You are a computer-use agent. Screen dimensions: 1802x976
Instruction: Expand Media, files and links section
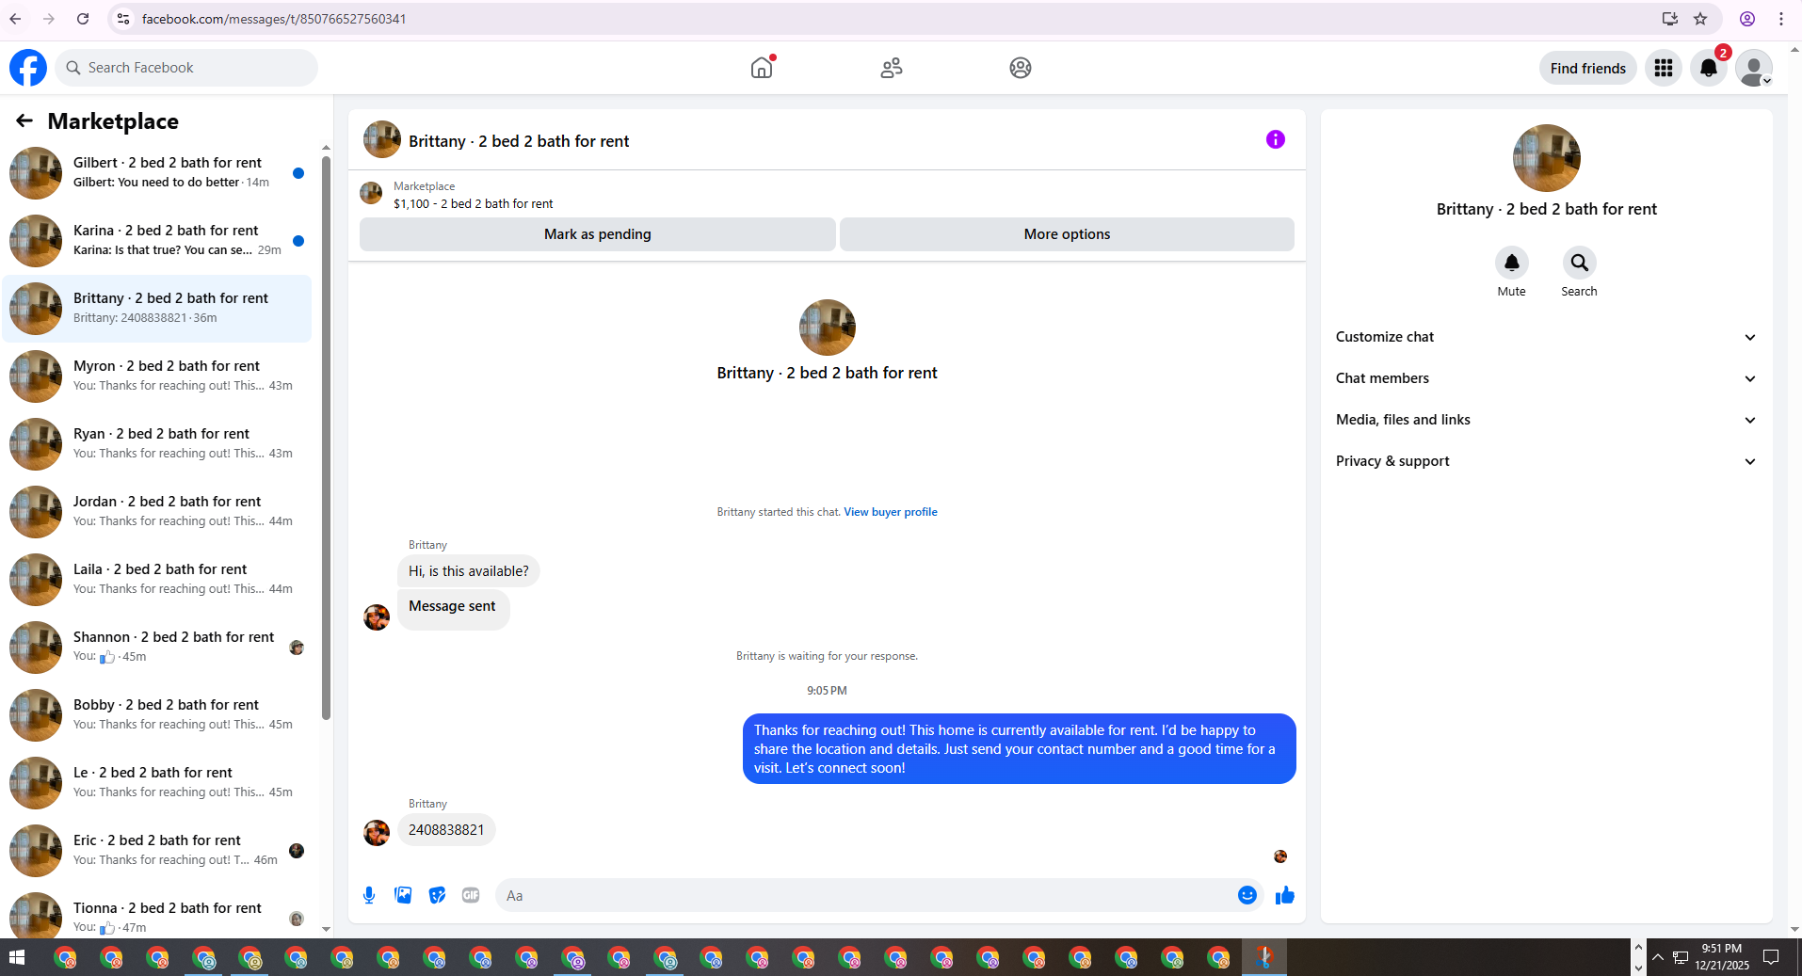coord(1546,420)
